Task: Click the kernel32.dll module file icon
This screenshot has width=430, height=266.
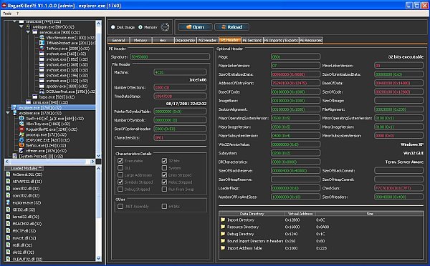Action: click(8, 217)
